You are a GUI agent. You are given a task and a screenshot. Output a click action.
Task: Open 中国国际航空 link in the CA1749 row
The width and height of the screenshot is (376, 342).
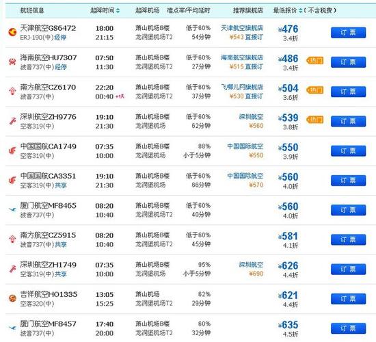(245, 146)
